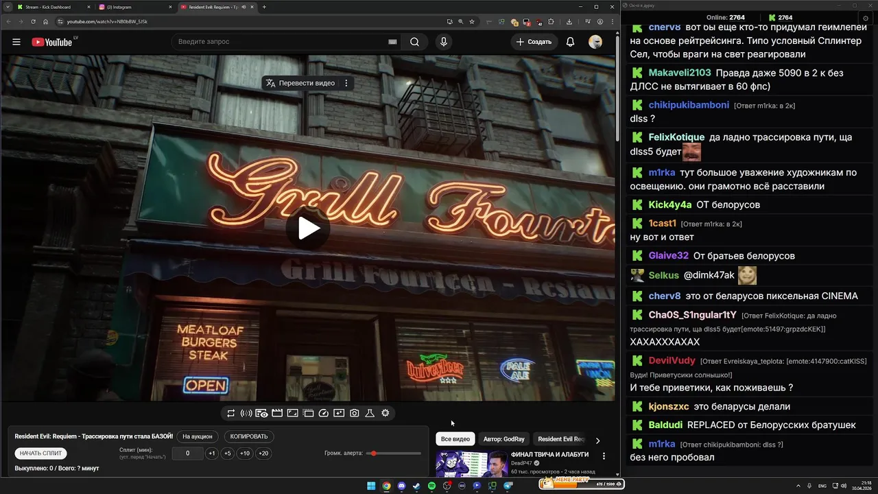This screenshot has width=878, height=494.
Task: Open the YouTube guide hamburger menu
Action: click(x=16, y=42)
